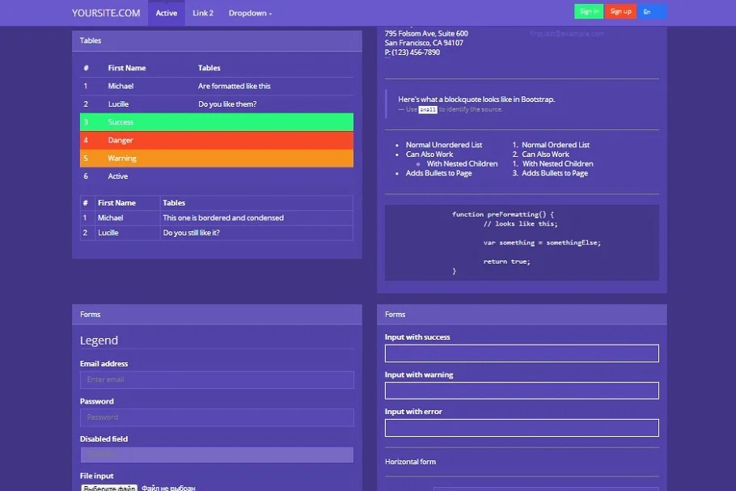
Task: Select the red Danger table row
Action: coord(217,140)
